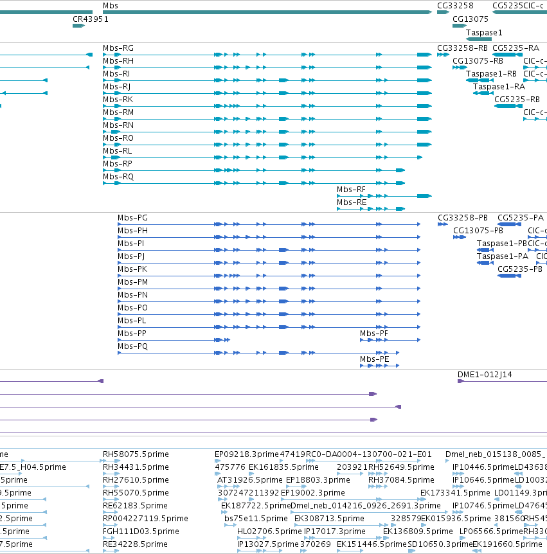Select EST RH37084.5prime
This screenshot has height=554, width=547.
tap(401, 480)
